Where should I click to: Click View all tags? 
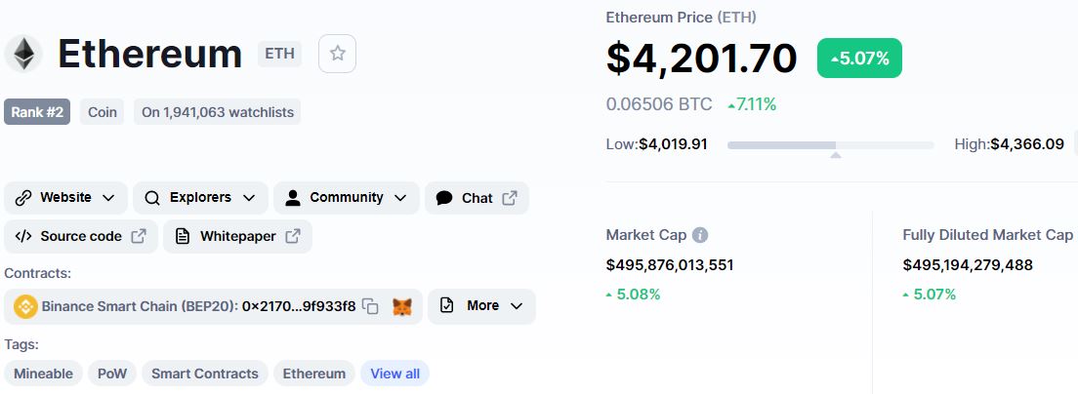(x=394, y=374)
